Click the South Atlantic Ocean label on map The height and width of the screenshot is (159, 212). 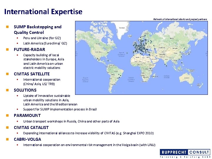point(131,79)
